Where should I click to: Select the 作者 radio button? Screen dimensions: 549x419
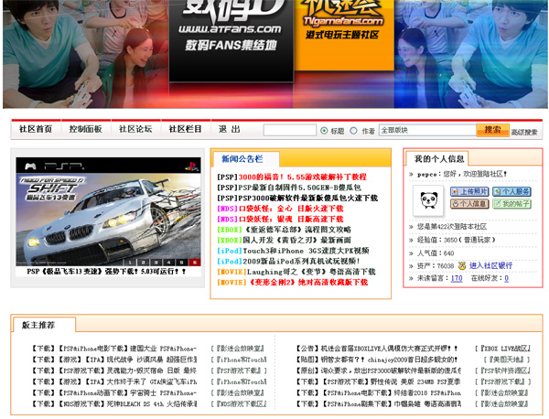click(x=353, y=131)
